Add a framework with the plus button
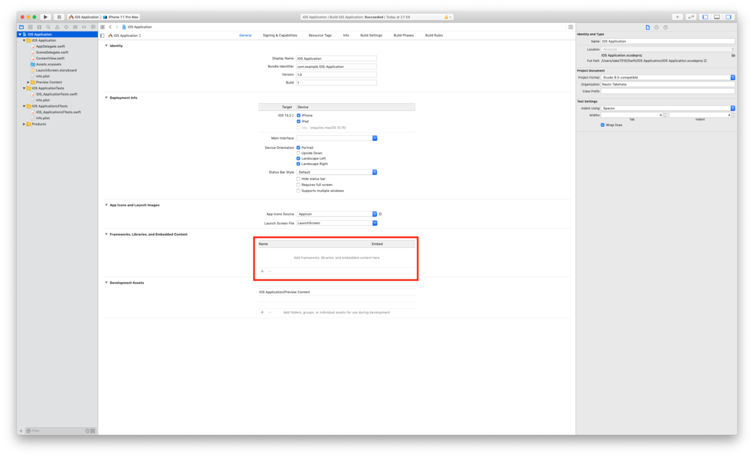Screen dimensions: 754x457 pos(262,271)
